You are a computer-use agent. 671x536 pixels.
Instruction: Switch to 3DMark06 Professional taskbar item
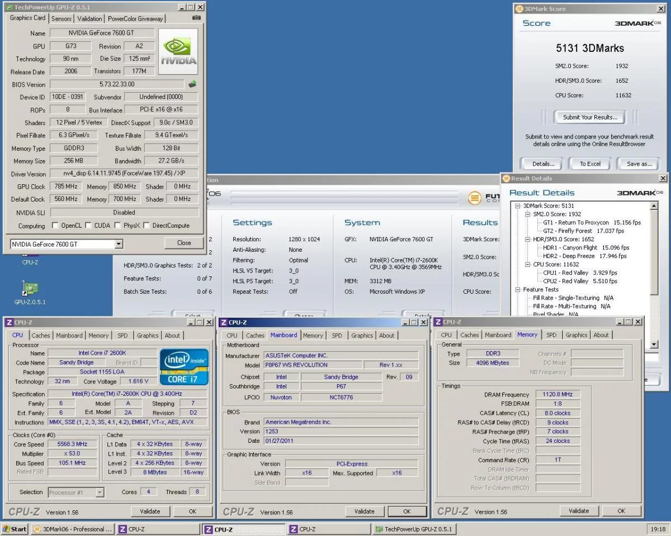tap(73, 529)
